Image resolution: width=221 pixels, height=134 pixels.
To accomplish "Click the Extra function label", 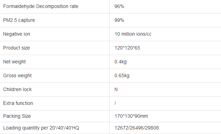I will (x=18, y=103).
